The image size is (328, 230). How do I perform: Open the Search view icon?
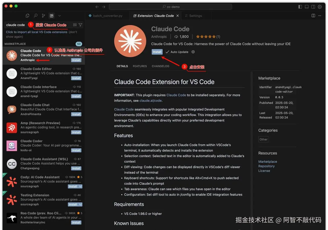[x=36, y=16]
